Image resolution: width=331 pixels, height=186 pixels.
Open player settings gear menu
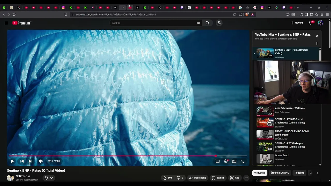pos(226,161)
